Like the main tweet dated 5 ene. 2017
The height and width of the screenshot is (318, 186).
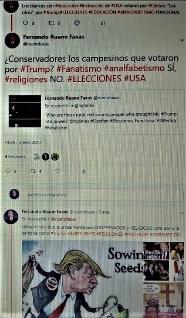tap(58, 171)
